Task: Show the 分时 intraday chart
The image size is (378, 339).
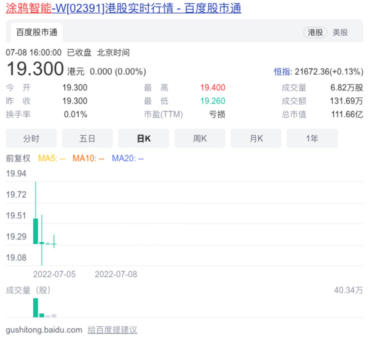Action: (31, 139)
